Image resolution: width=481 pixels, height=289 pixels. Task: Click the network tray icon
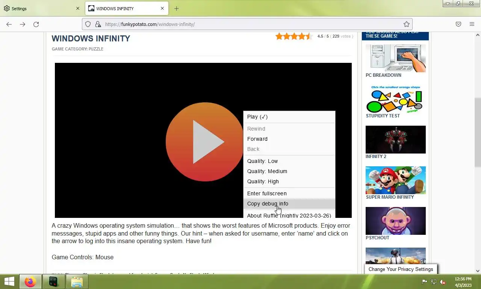coord(433,281)
